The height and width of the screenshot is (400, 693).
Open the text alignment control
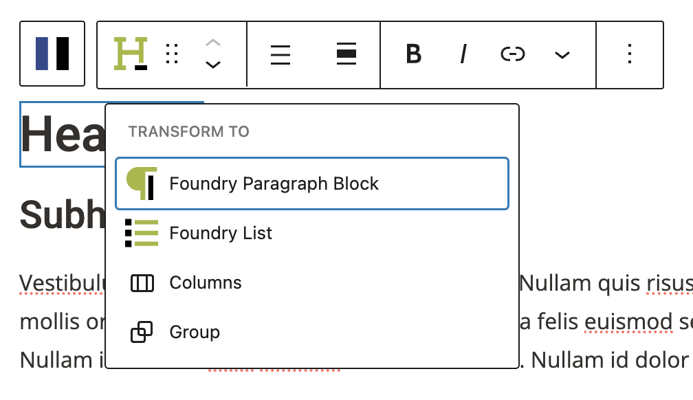[280, 54]
